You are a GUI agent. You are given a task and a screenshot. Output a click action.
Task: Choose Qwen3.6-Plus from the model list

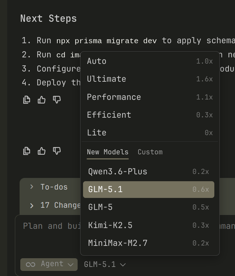pos(149,171)
